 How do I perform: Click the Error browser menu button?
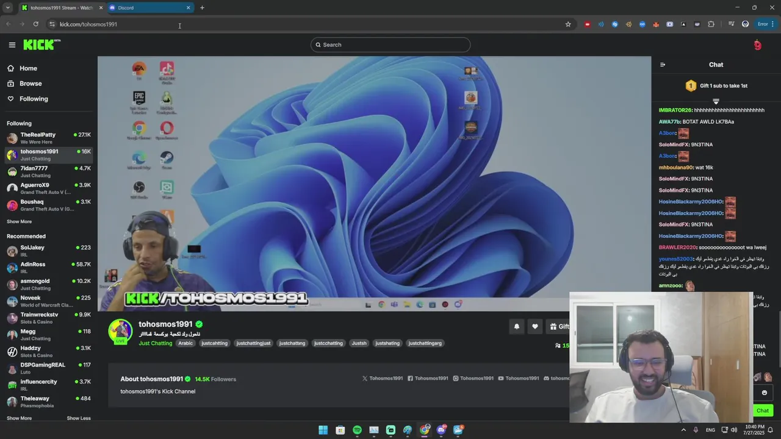click(x=765, y=24)
